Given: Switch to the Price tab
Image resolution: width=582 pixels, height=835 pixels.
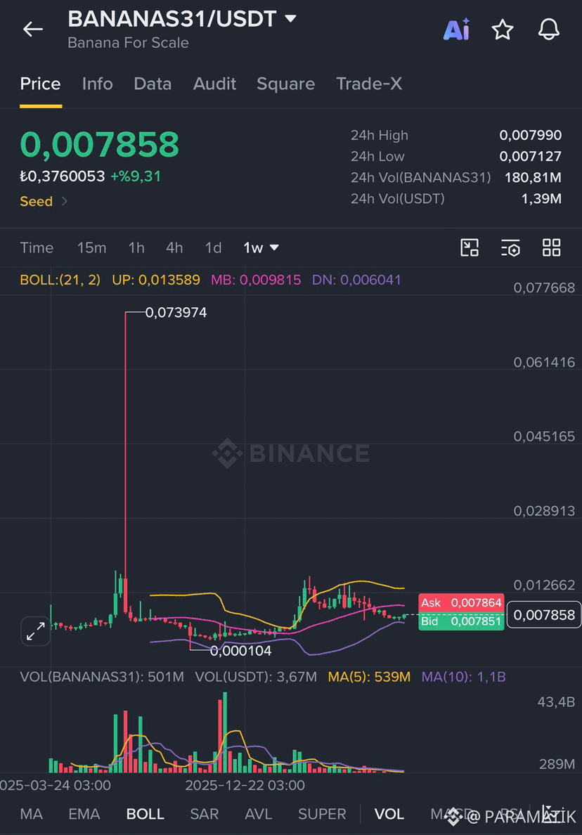Looking at the screenshot, I should pyautogui.click(x=41, y=84).
